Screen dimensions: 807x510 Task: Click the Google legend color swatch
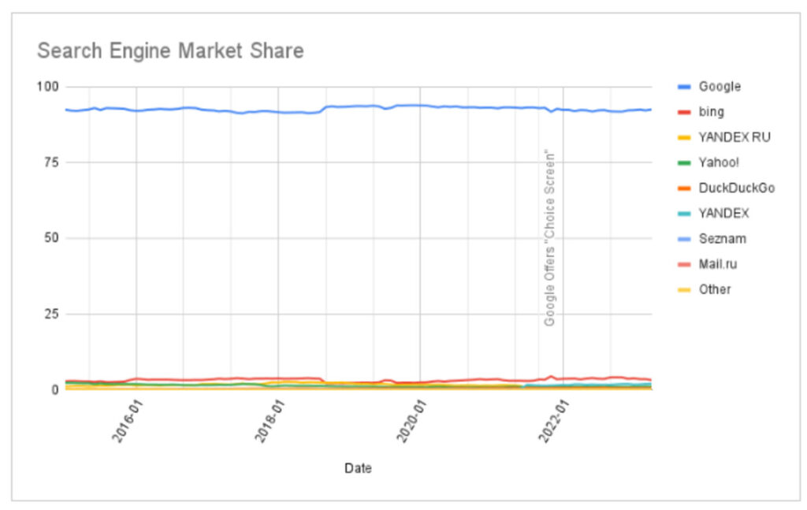pos(684,87)
